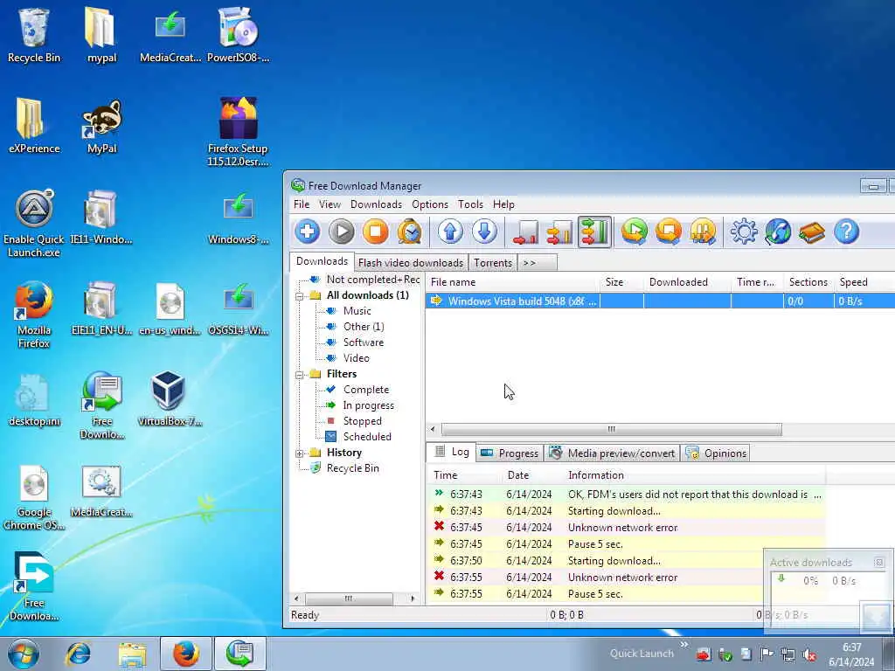The width and height of the screenshot is (895, 671).
Task: Open the Media preview/convert tab
Action: click(612, 453)
